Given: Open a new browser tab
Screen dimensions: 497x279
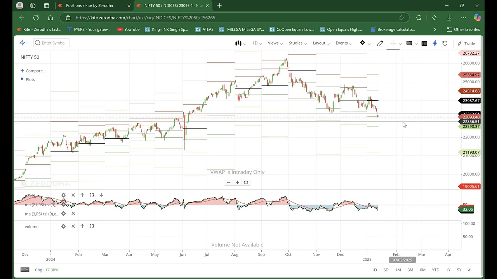Looking at the screenshot, I should [219, 5].
